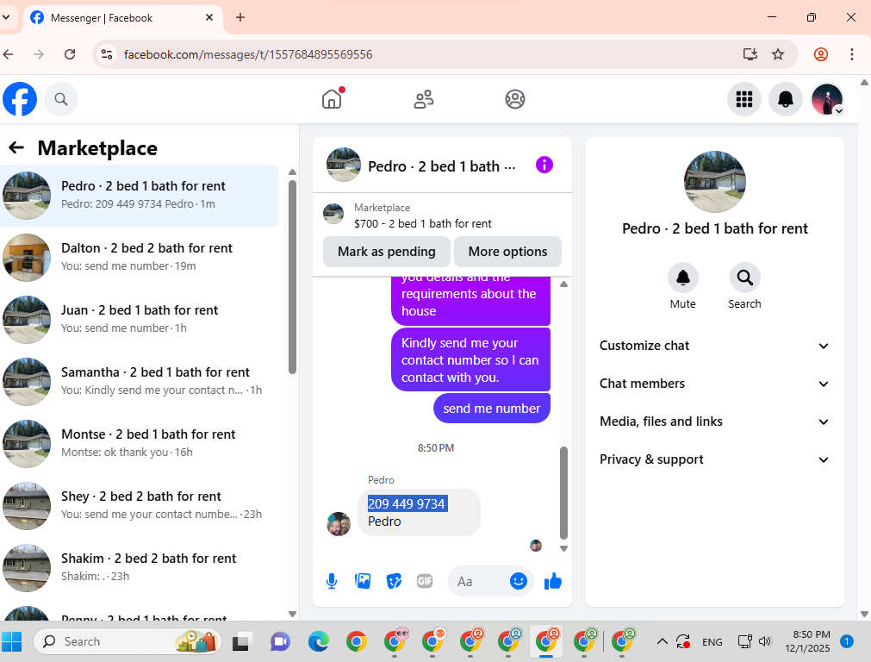Toggle conversation information purple icon
Screen dimensions: 871x662
pos(544,165)
